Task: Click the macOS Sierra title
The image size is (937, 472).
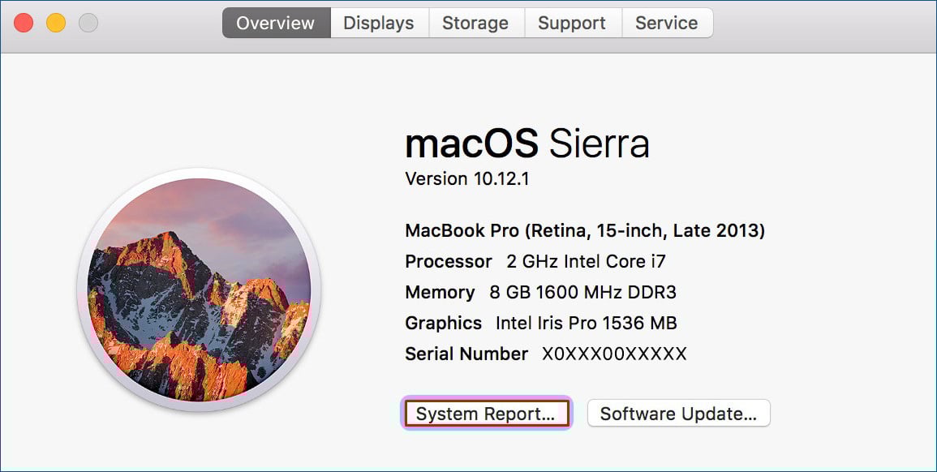Action: click(x=527, y=144)
